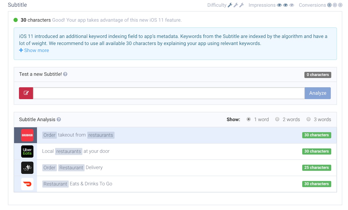
Task: Click the 25 characters badge
Action: pos(316,168)
